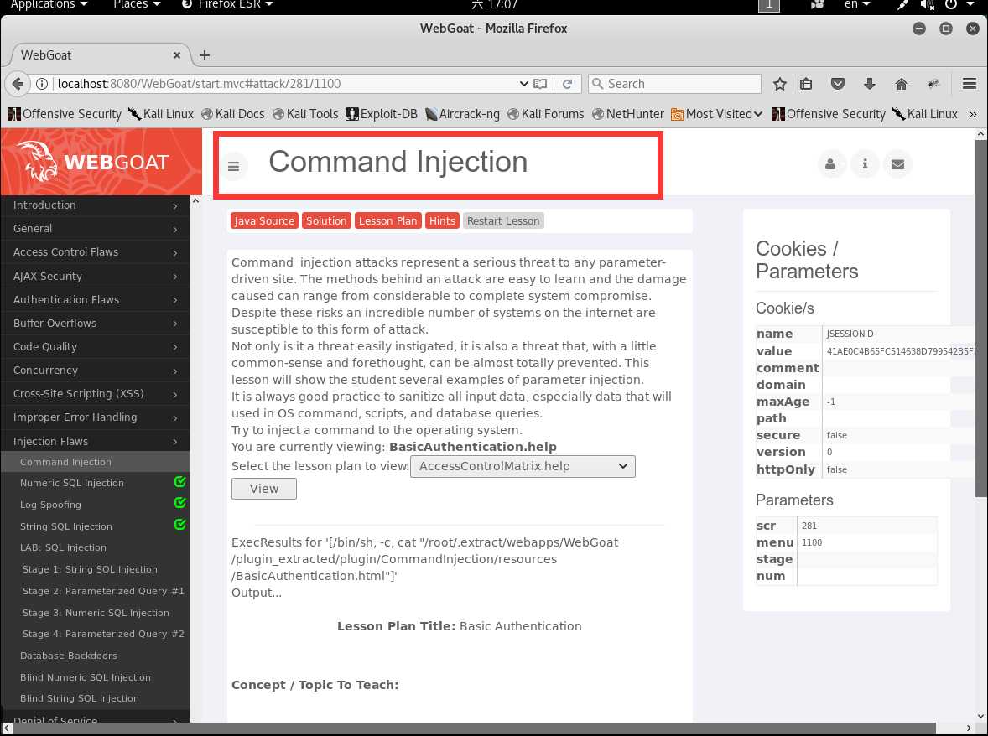The image size is (988, 736).
Task: Open Stage 1: String SQL Injection
Action: click(90, 569)
